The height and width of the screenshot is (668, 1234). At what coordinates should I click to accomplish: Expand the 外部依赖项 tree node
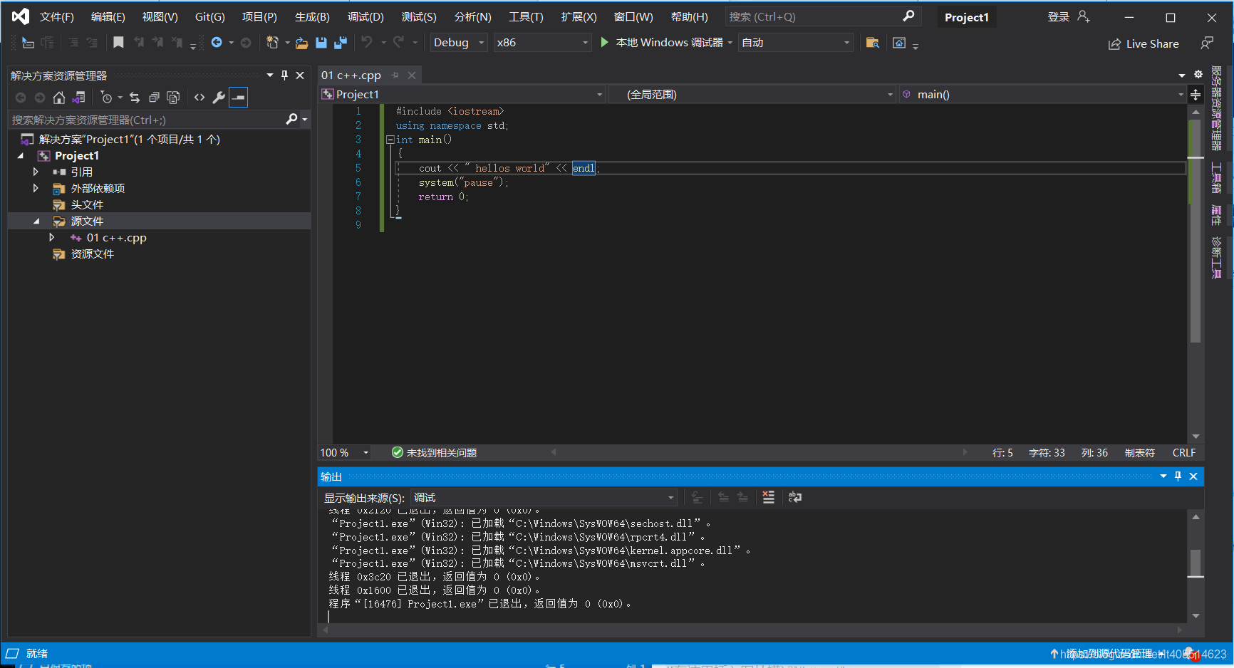click(x=36, y=188)
